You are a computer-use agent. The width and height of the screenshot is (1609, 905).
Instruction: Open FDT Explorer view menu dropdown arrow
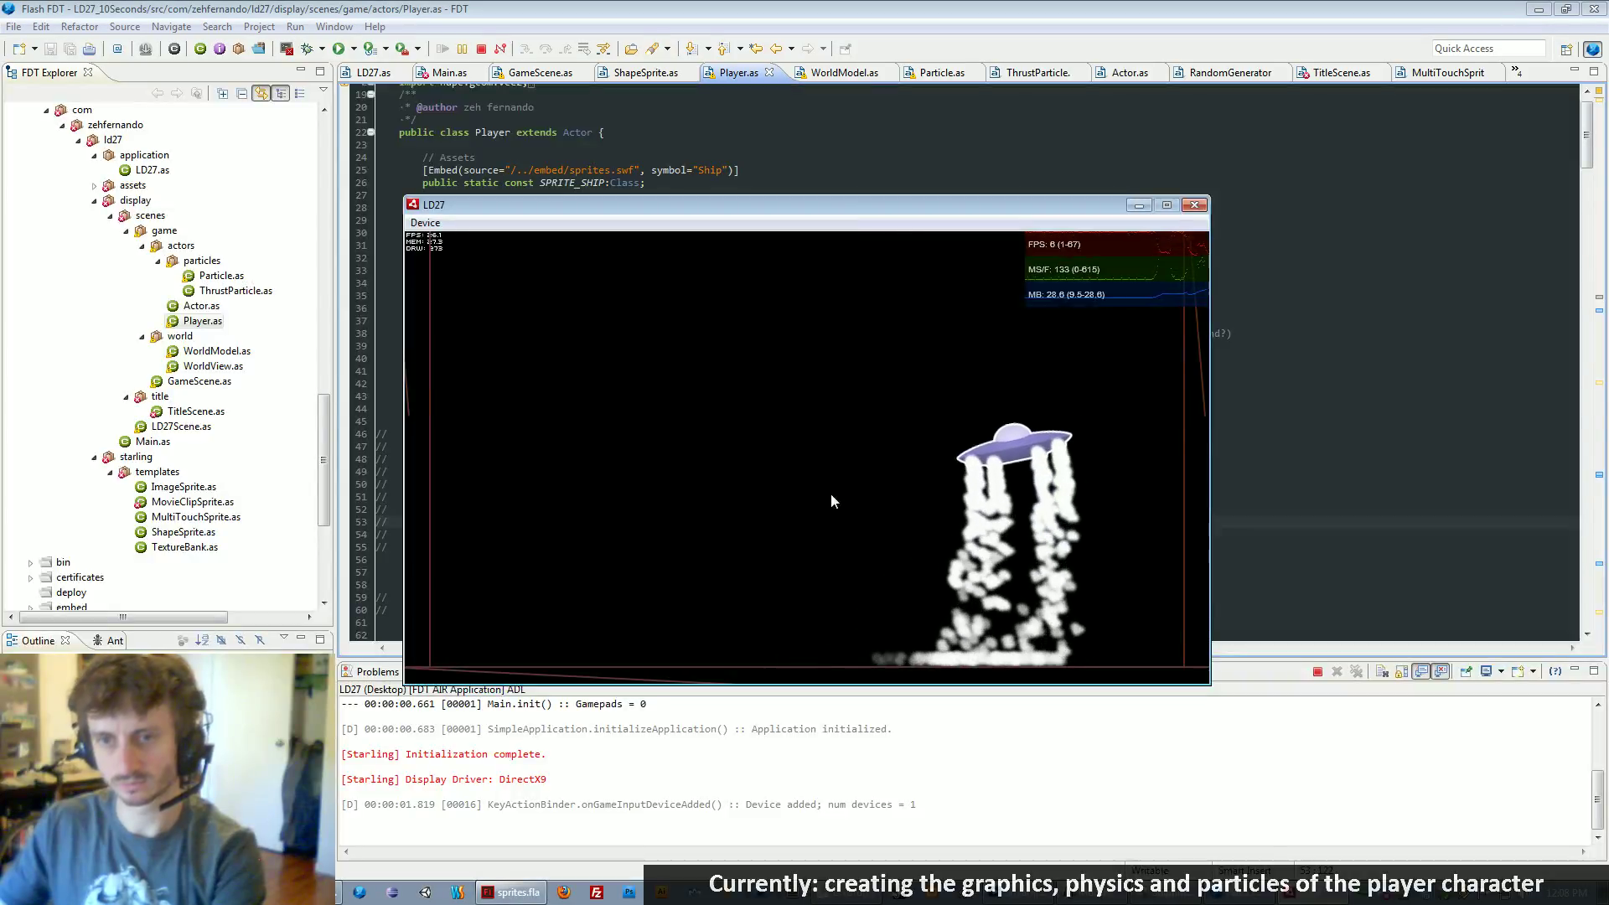pos(323,90)
